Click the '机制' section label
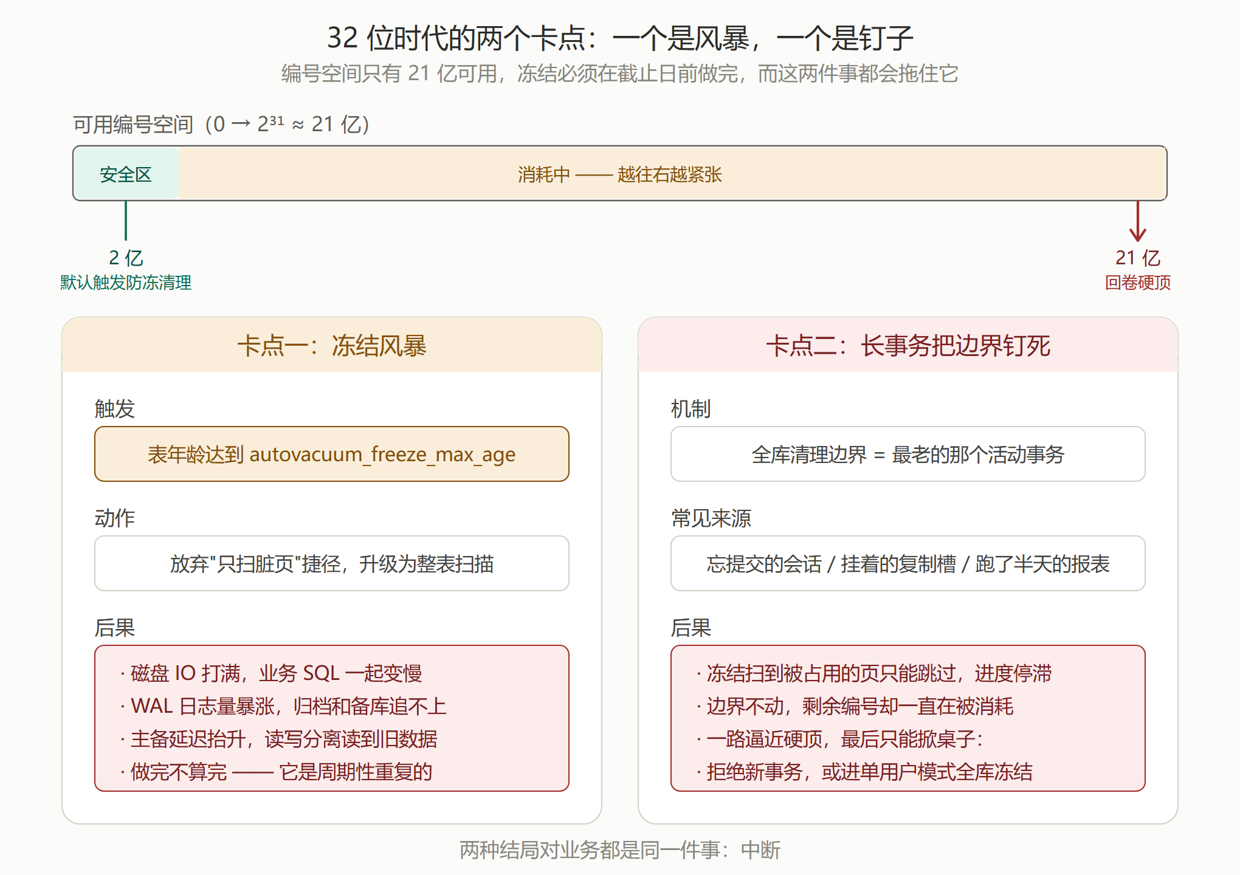The image size is (1240, 875). [x=691, y=408]
